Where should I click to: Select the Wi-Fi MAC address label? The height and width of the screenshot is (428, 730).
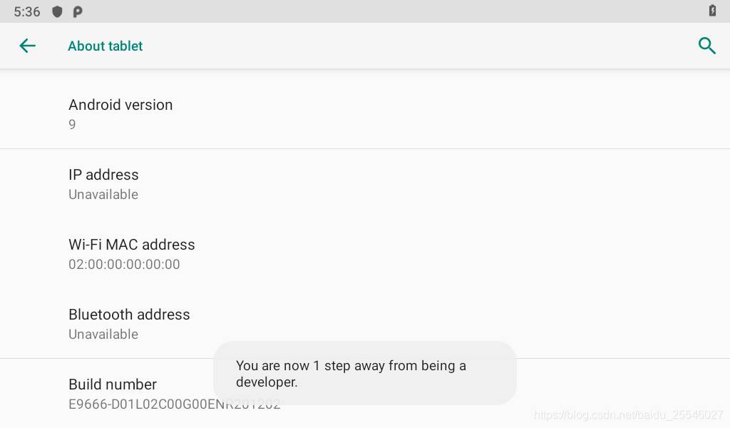point(132,245)
